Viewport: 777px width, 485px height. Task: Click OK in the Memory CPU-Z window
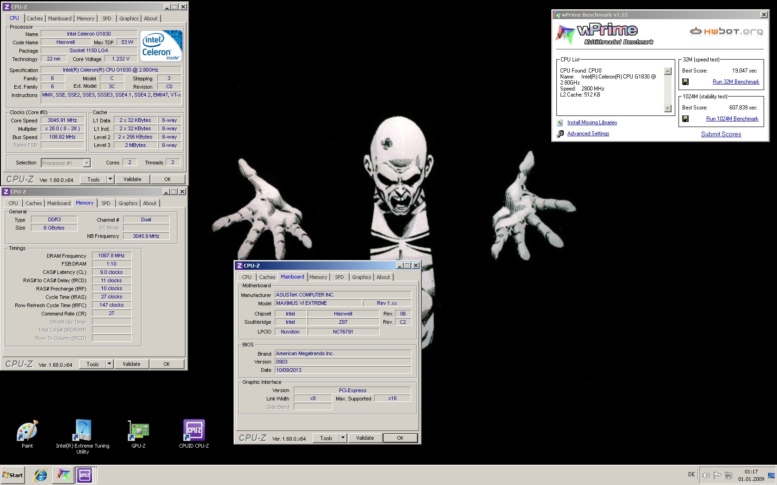point(166,364)
